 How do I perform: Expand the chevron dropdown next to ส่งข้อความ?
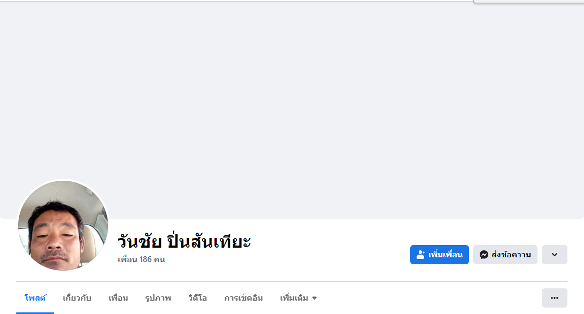(554, 255)
